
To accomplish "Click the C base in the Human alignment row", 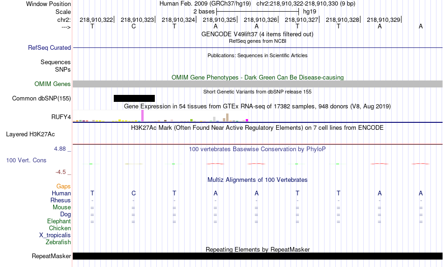I will coord(134,193).
